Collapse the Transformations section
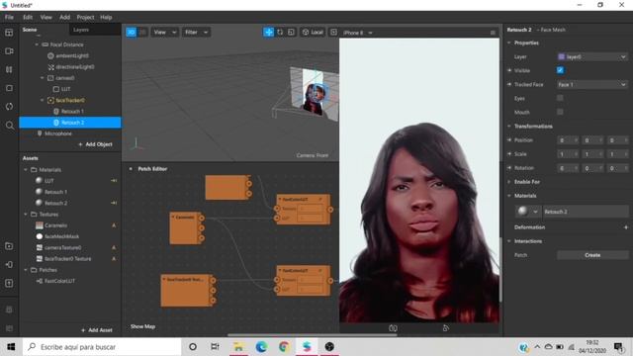Image resolution: width=633 pixels, height=356 pixels. click(509, 126)
